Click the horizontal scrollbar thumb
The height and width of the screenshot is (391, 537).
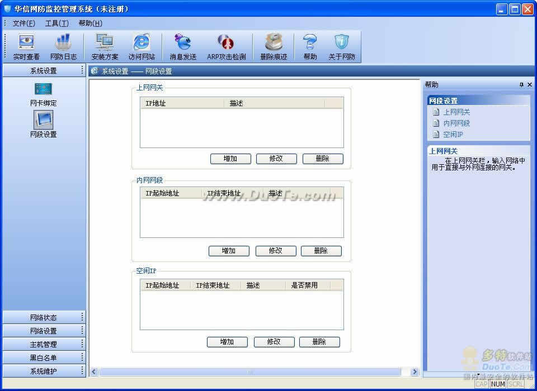pos(249,372)
